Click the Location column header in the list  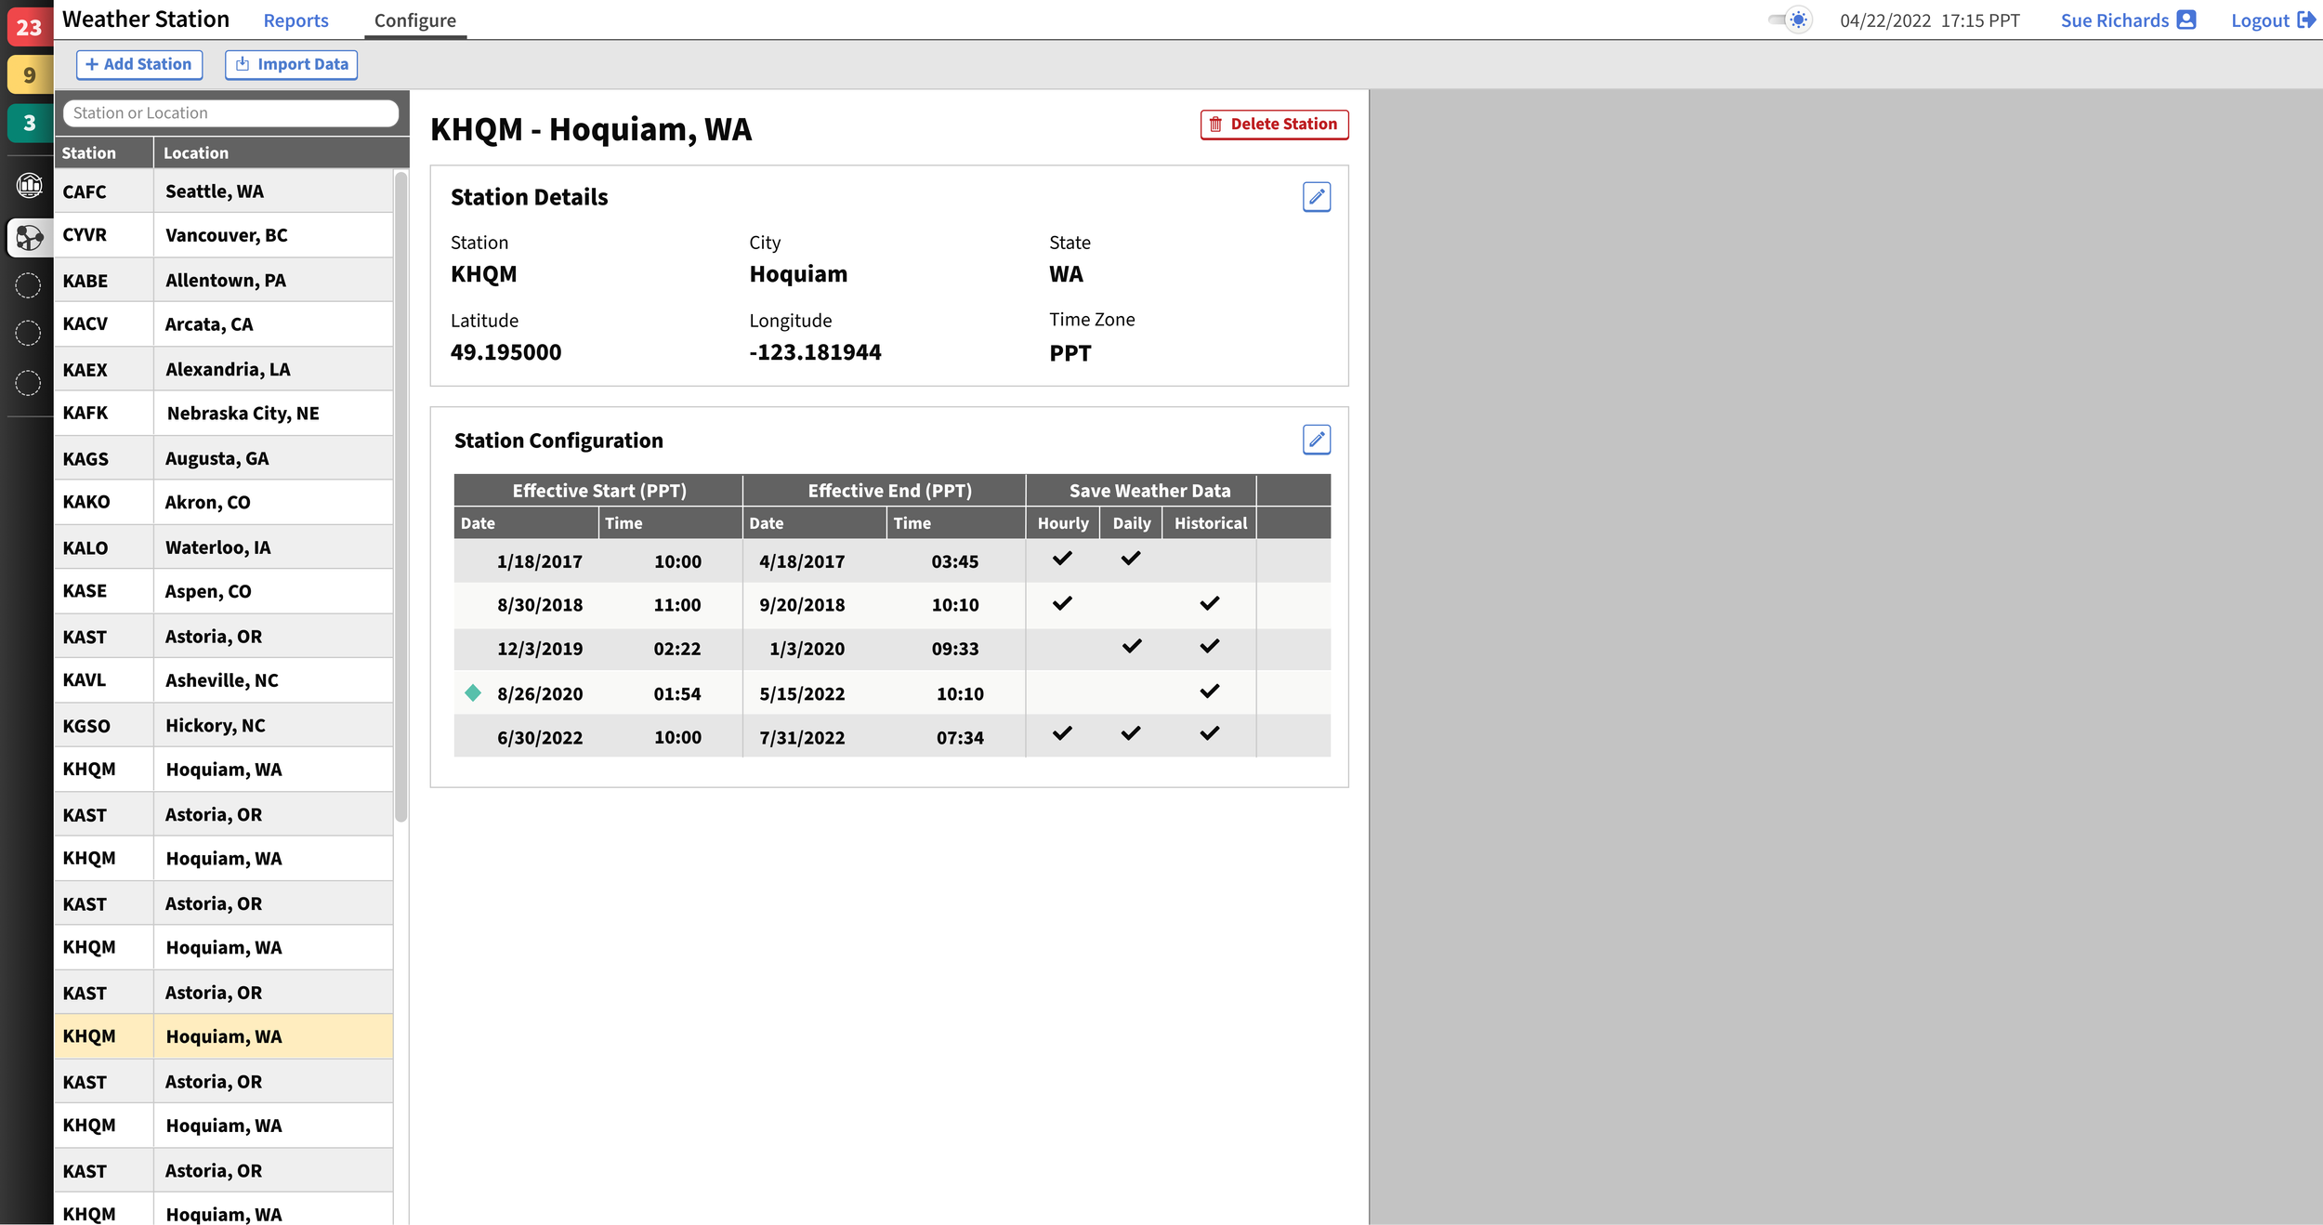282,152
